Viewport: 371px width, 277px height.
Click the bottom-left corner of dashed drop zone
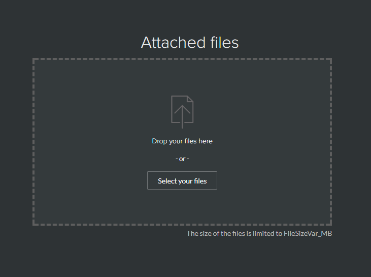pos(34,224)
